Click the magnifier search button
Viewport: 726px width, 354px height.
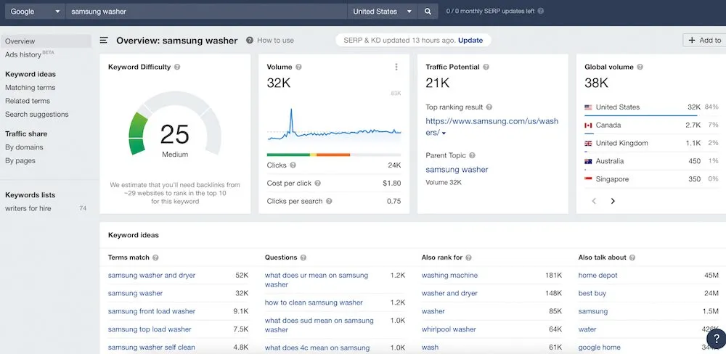click(x=428, y=12)
